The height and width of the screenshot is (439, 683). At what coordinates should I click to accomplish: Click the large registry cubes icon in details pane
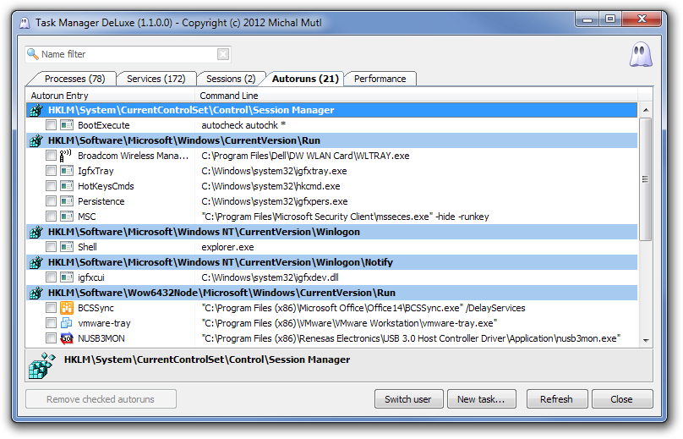41,366
